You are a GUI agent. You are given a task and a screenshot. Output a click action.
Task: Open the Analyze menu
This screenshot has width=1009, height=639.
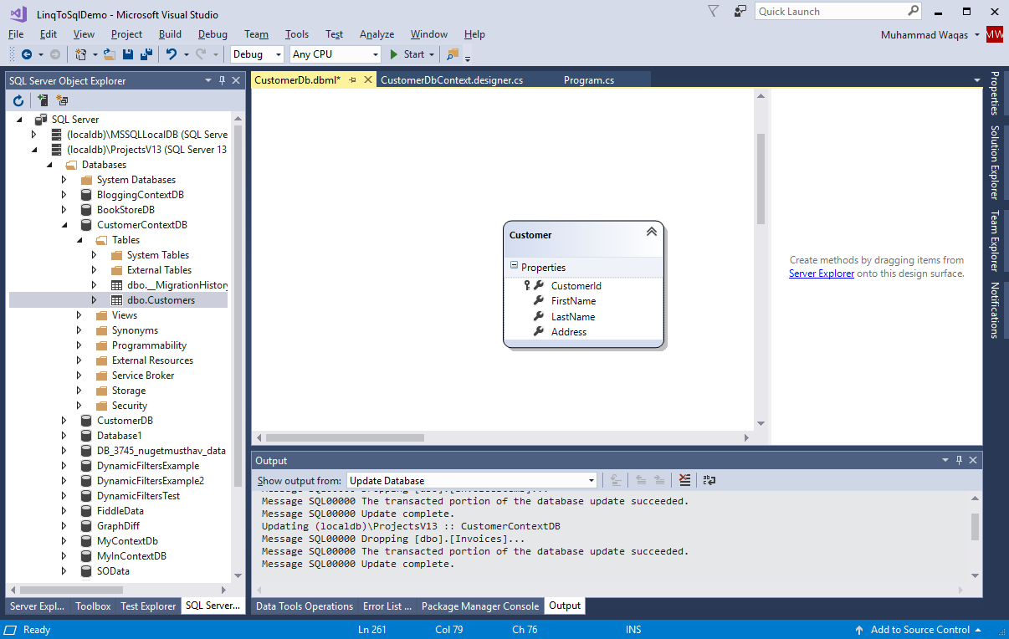[x=376, y=34]
